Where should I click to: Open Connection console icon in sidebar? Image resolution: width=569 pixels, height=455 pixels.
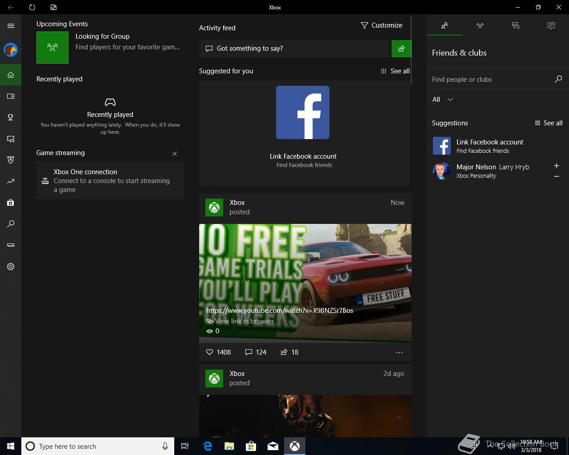pos(11,245)
